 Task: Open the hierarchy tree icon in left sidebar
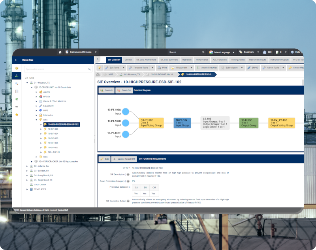(17, 76)
